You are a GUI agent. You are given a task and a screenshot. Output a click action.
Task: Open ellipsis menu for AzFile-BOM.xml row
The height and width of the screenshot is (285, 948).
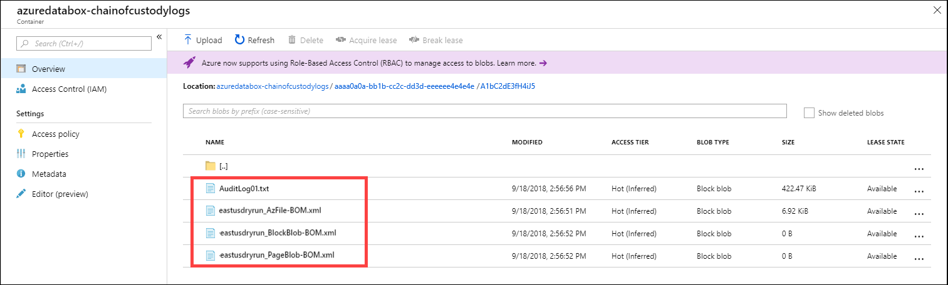[x=919, y=214]
